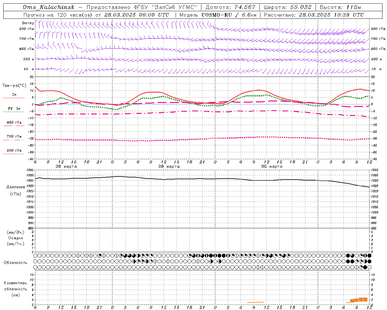This screenshot has width=387, height=310.
Task: Click the Широта: 55.032 value
Action: 288,7
